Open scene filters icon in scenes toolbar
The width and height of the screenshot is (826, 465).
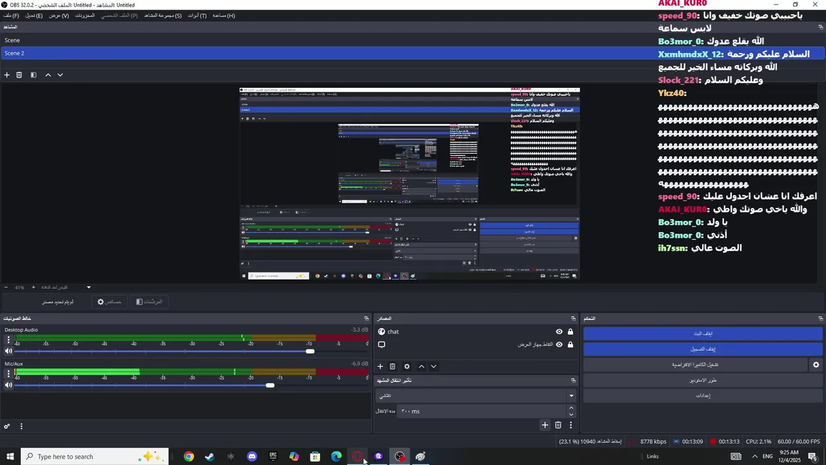[34, 75]
